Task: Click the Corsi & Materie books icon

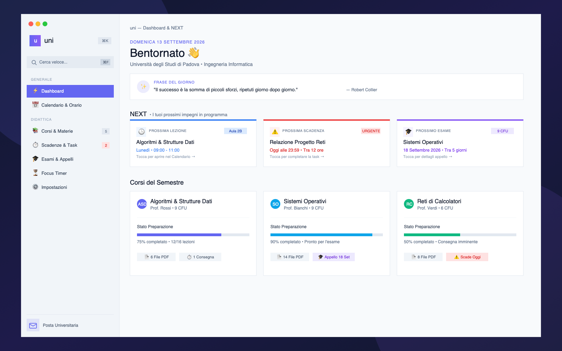Action: point(35,131)
